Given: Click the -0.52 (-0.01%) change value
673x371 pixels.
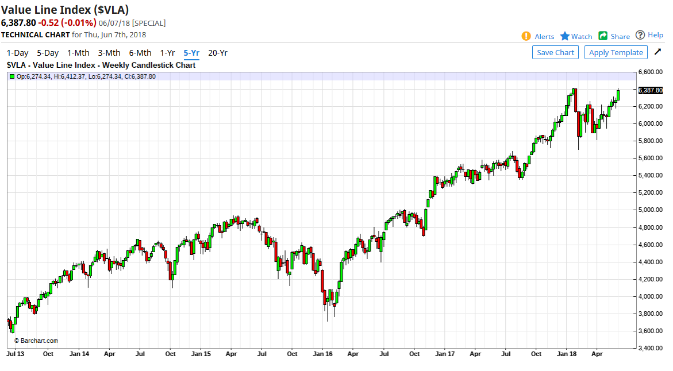Looking at the screenshot, I should pyautogui.click(x=67, y=23).
